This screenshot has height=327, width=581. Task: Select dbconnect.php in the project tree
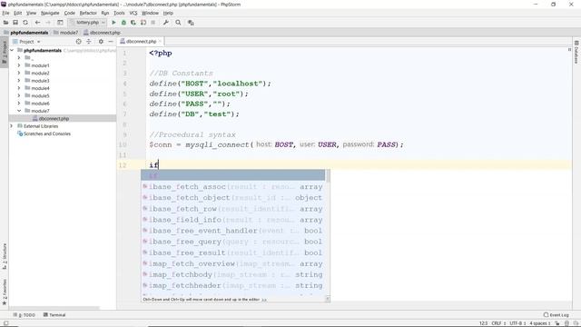tap(54, 119)
